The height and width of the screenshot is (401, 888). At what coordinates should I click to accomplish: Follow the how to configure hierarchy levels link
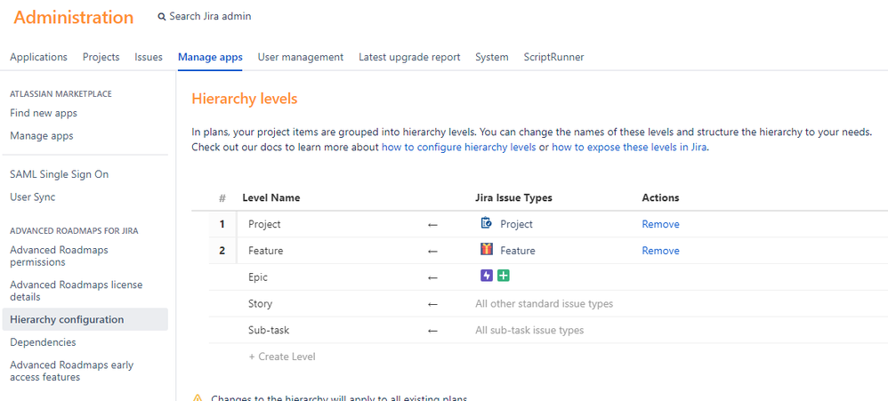pos(459,148)
